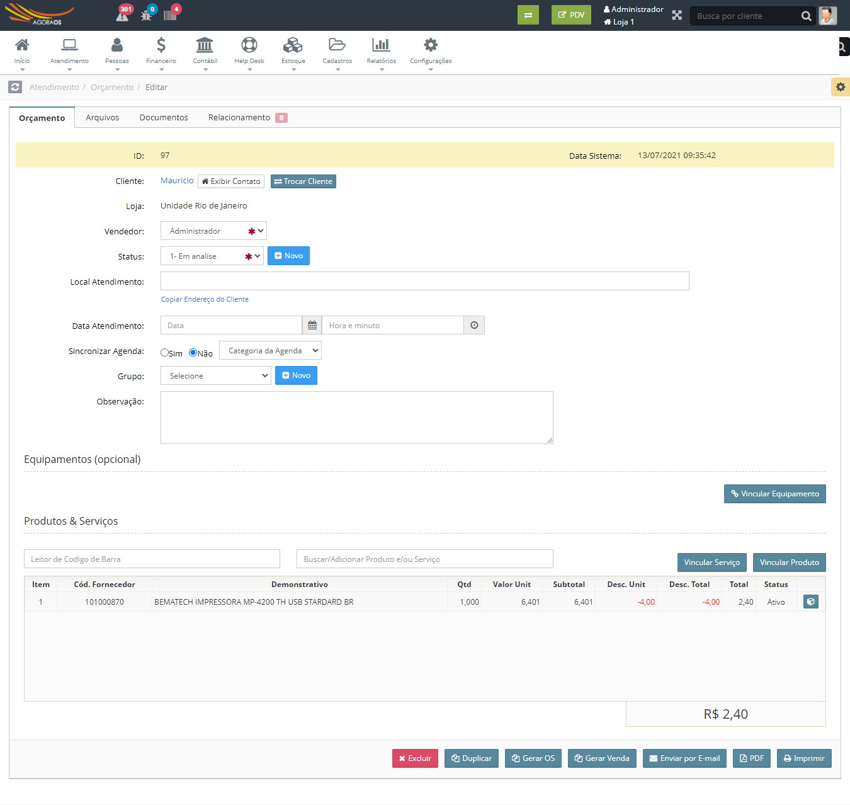Switch to the Documentos tab
This screenshot has width=850, height=805.
164,118
